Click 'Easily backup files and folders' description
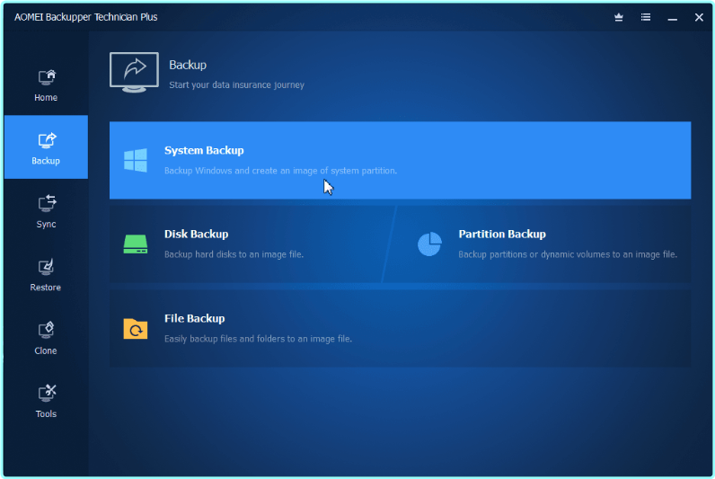This screenshot has width=715, height=479. click(258, 339)
